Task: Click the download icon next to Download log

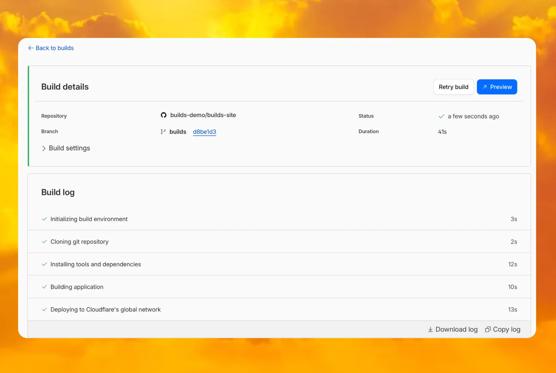Action: [430, 329]
